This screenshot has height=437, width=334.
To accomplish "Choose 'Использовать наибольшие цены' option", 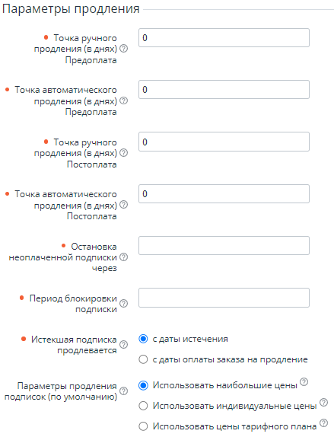I will tap(143, 385).
